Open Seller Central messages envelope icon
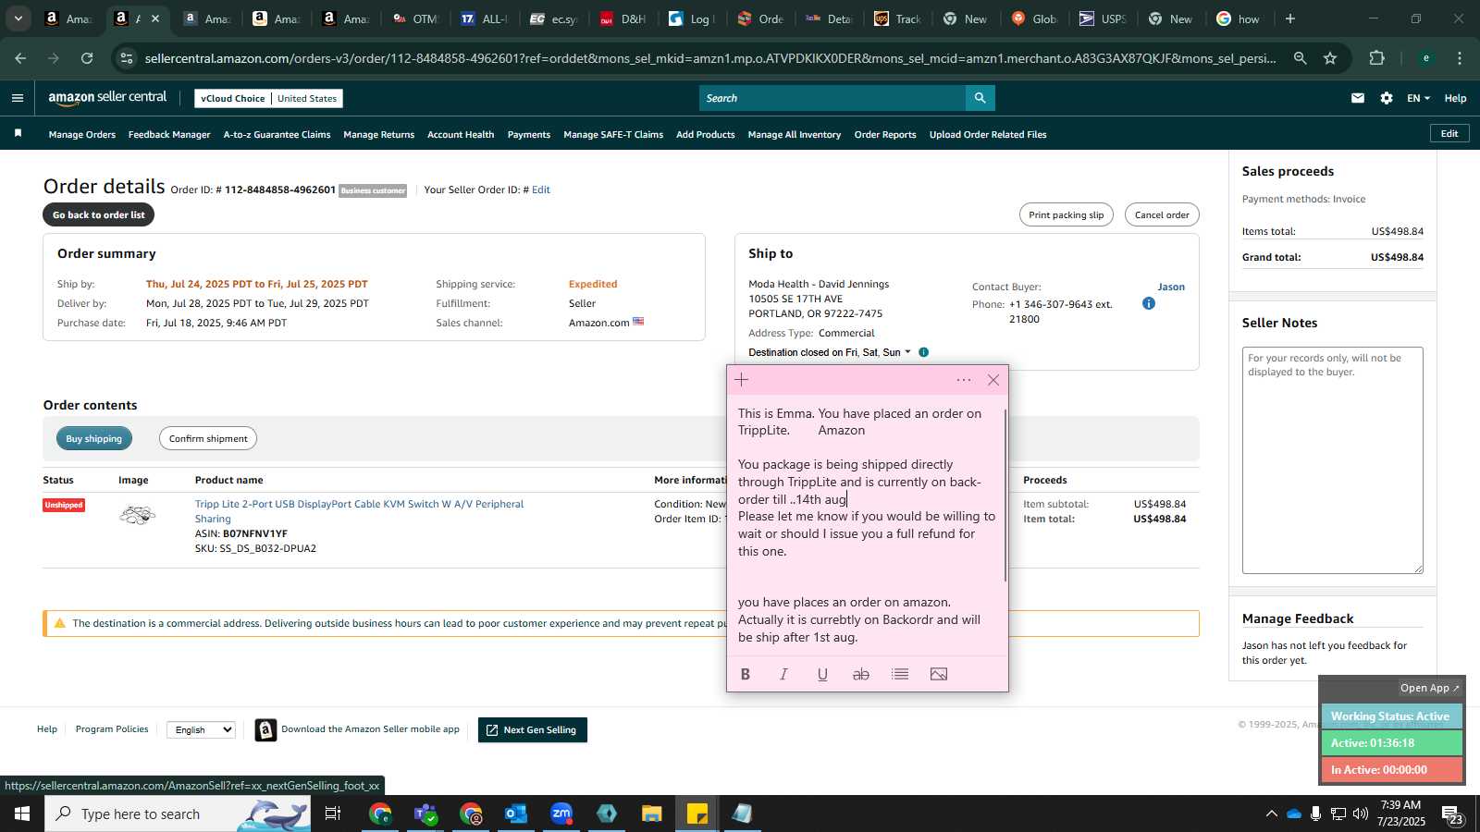 tap(1358, 98)
